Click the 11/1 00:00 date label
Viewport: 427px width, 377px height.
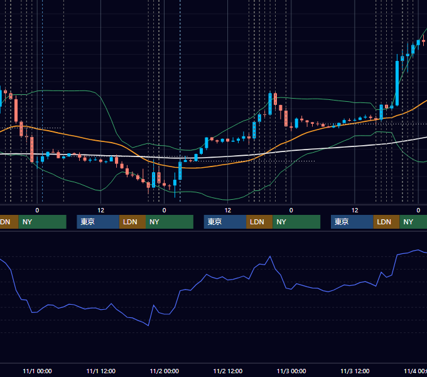click(37, 371)
